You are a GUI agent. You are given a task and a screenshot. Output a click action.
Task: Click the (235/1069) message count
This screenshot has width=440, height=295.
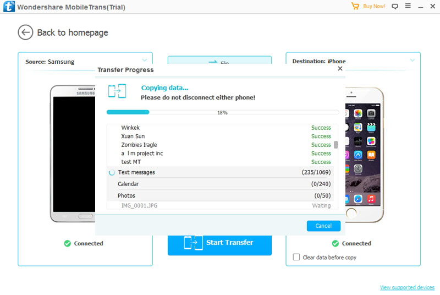click(x=316, y=172)
